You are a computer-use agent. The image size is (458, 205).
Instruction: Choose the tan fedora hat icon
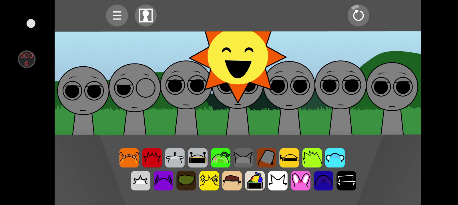tap(232, 181)
